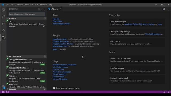Screen dimensions: 171x96
Task: Split the editor to the right
Action: point(164,9)
